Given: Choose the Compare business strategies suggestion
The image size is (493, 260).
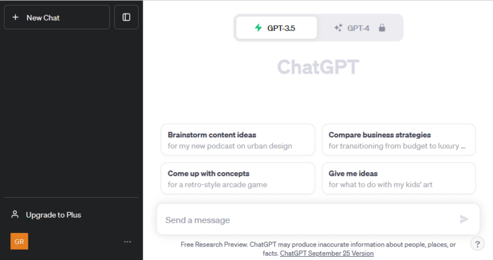Looking at the screenshot, I should [399, 140].
